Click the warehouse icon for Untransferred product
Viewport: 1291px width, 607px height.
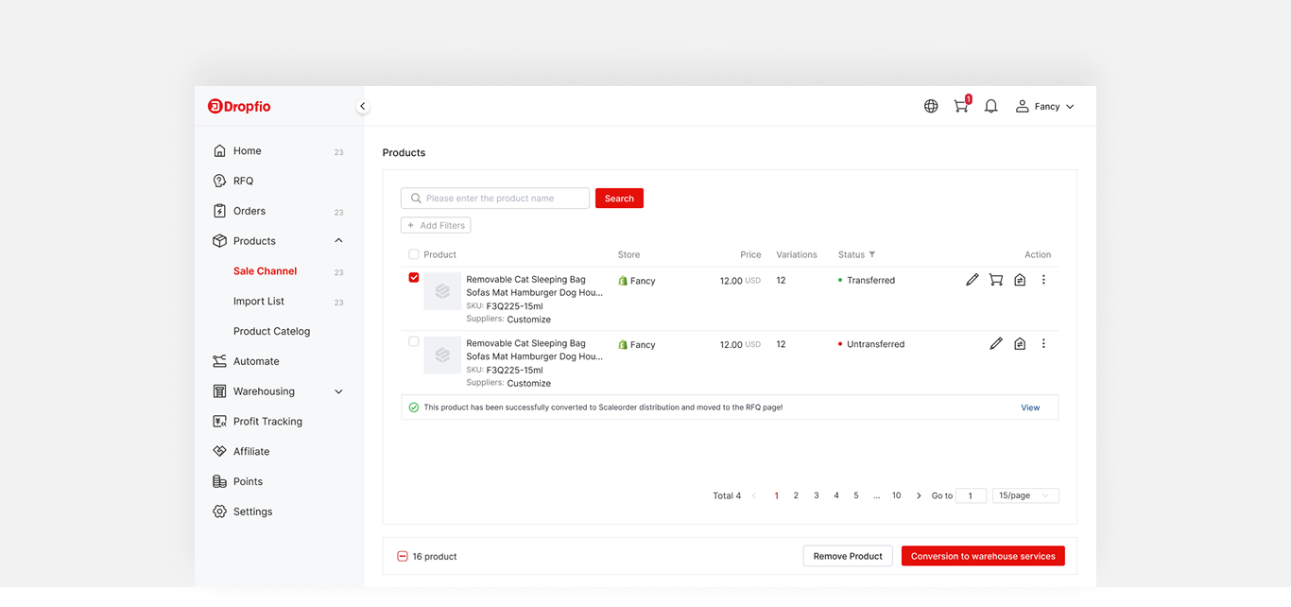(x=1020, y=344)
